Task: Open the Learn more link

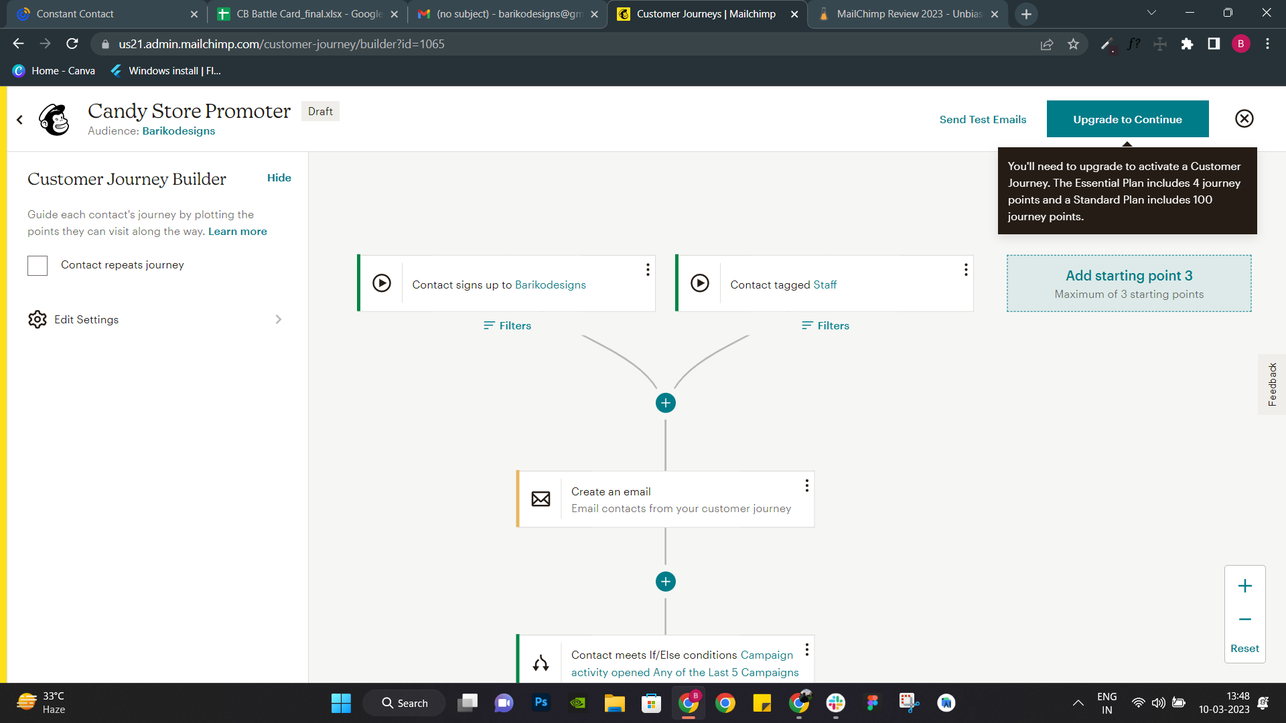Action: point(237,231)
